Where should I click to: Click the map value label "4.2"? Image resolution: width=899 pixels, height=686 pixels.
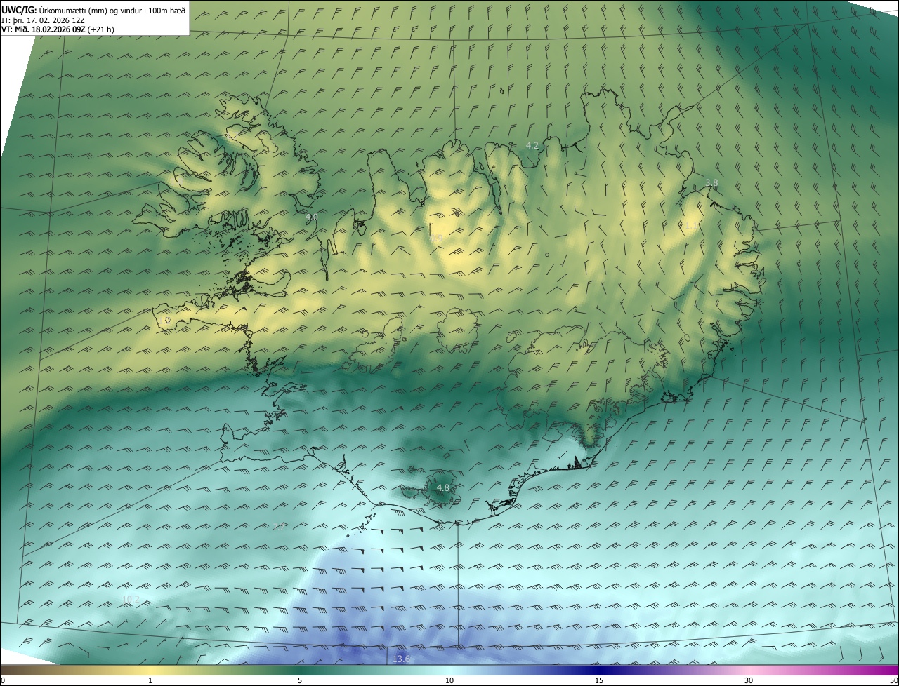[532, 146]
